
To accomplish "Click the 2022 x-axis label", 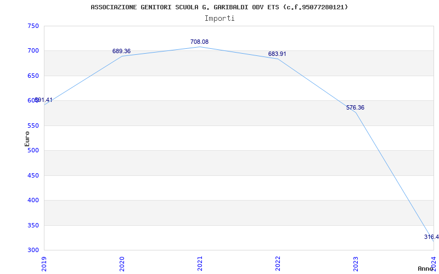I will [278, 264].
